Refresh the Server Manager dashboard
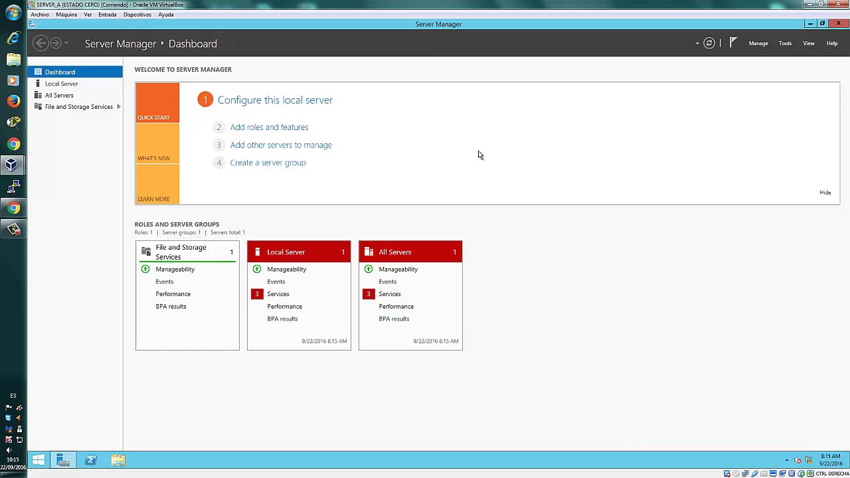 (709, 43)
